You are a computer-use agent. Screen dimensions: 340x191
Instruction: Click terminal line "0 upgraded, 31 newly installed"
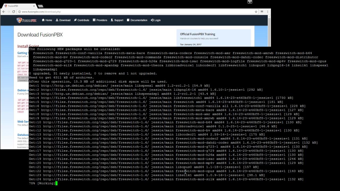coord(93,73)
